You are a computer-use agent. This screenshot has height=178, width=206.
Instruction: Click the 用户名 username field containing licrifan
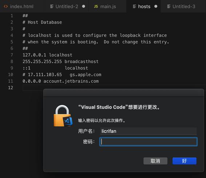[149, 131]
